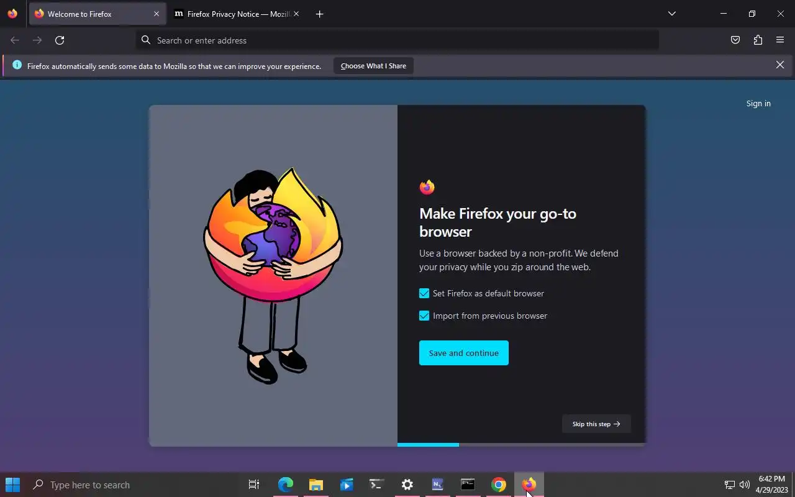795x497 pixels.
Task: Click the Firefox taskbar icon
Action: coord(529,485)
